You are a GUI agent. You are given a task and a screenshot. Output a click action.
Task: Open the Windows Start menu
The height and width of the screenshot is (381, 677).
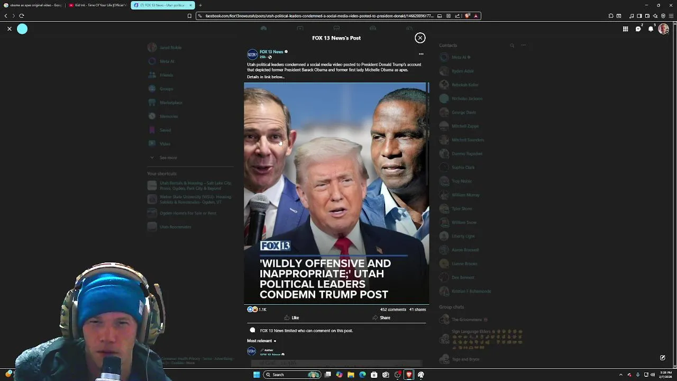click(x=257, y=375)
